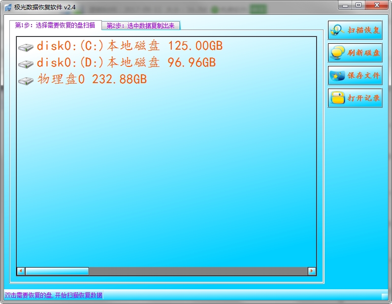The width and height of the screenshot is (392, 304).
Task: Click the horizontal scrollbar thumb
Action: (57, 271)
